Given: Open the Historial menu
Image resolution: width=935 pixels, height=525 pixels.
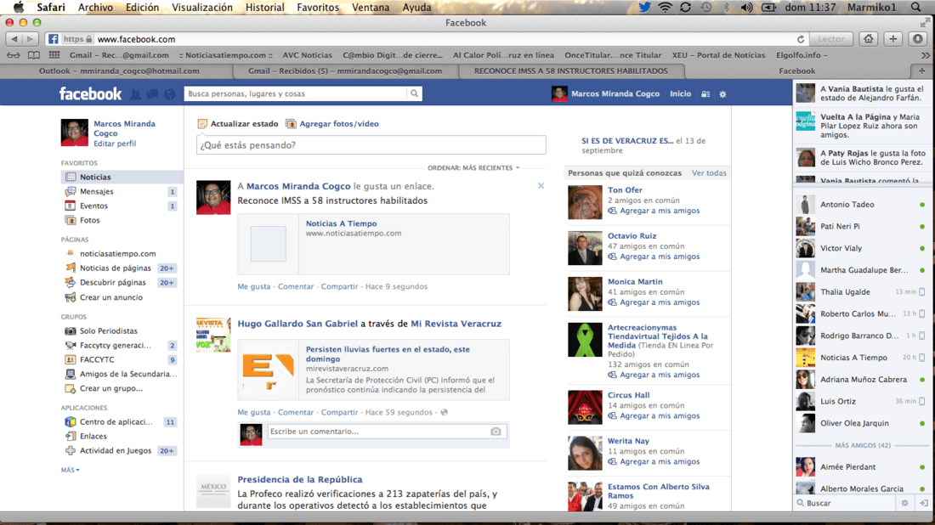Looking at the screenshot, I should click(264, 8).
